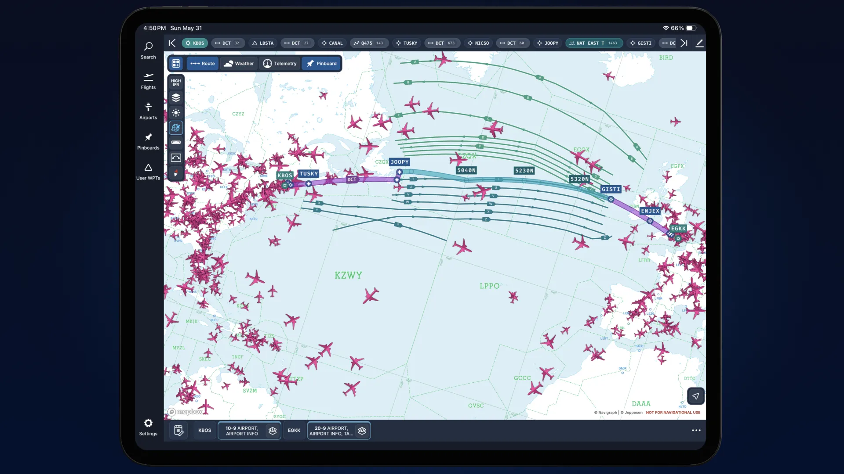844x474 pixels.
Task: Click GISTI waypoint label on map
Action: pos(611,189)
